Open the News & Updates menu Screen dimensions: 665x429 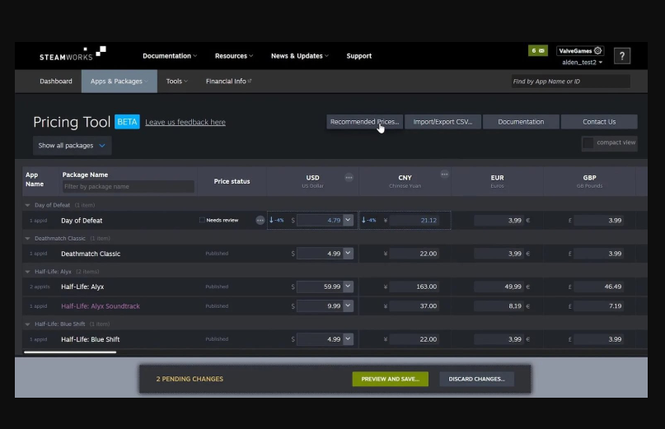[x=299, y=56]
